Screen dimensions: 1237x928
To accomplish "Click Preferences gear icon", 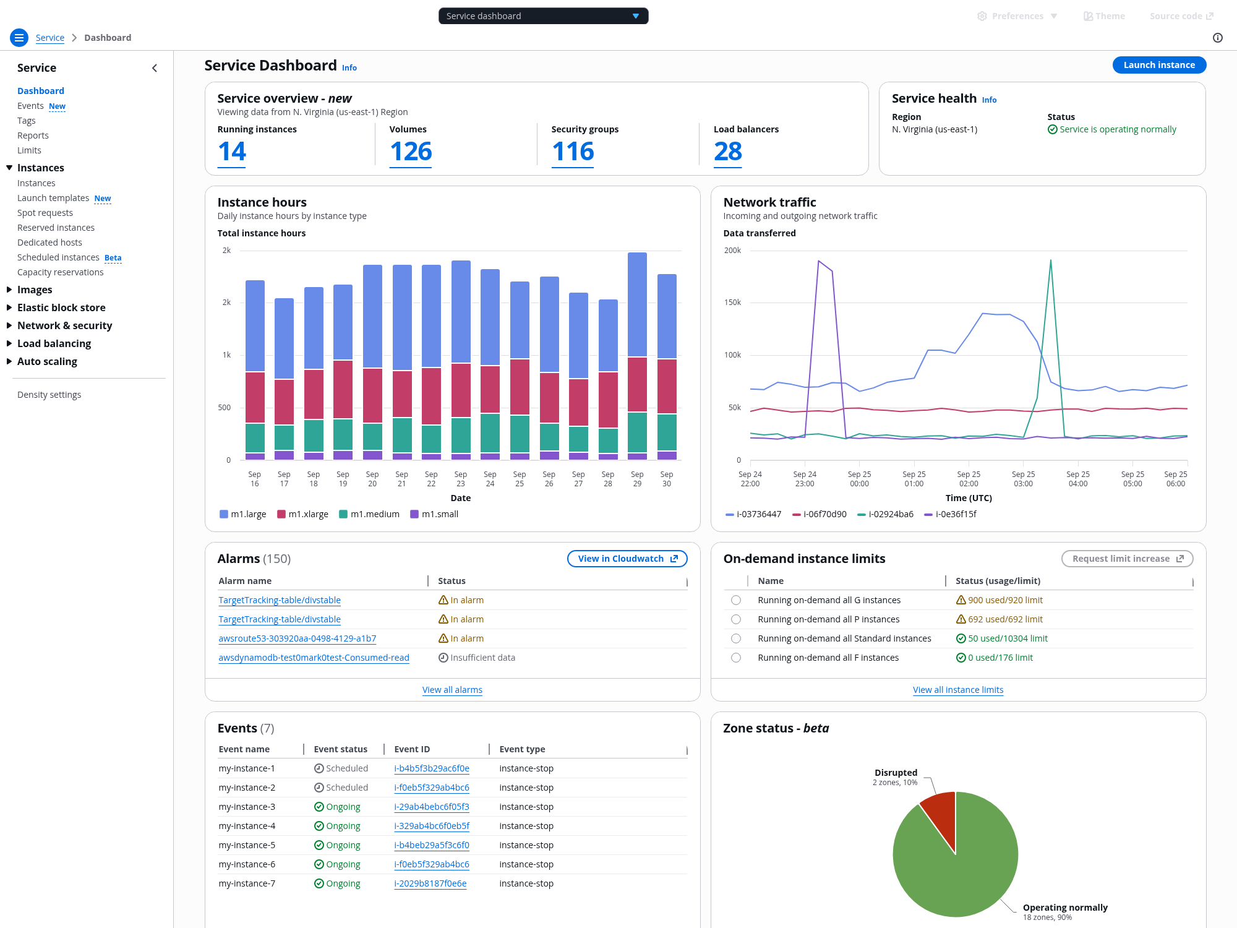I will (x=982, y=16).
